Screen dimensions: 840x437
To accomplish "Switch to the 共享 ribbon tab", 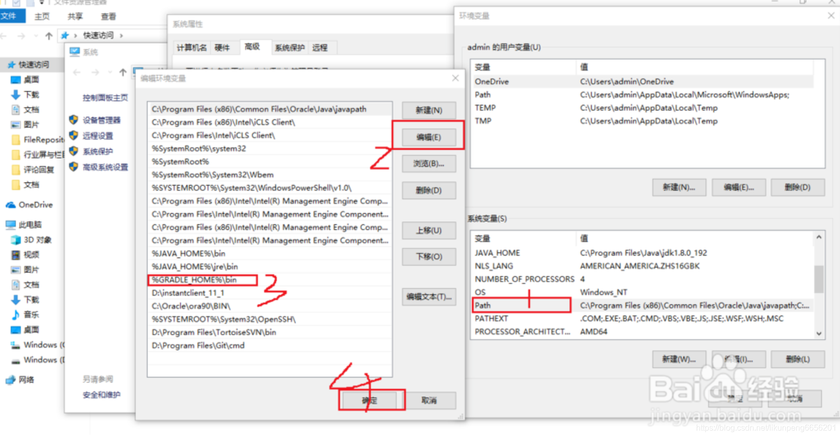I will click(75, 17).
